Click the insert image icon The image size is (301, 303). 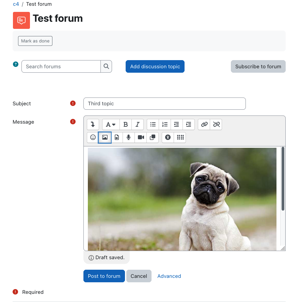tap(105, 137)
